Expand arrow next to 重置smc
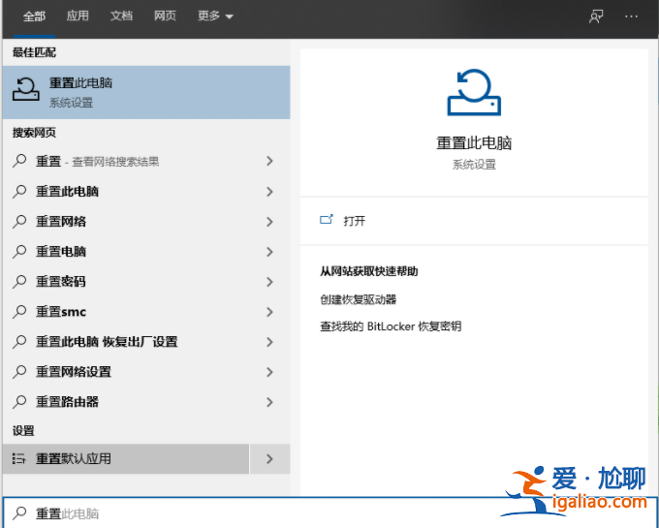Image resolution: width=659 pixels, height=528 pixels. pyautogui.click(x=269, y=312)
